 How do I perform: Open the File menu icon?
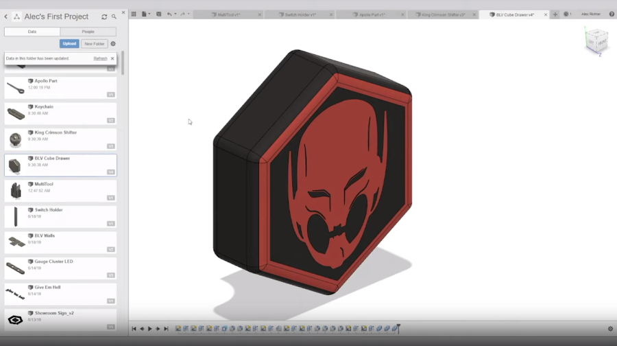click(x=144, y=14)
